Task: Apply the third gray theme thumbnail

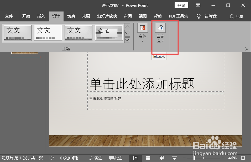Action: click(79, 33)
